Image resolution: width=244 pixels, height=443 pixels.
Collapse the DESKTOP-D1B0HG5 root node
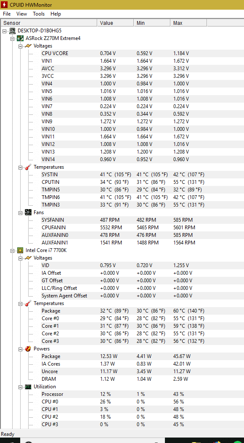point(4,31)
